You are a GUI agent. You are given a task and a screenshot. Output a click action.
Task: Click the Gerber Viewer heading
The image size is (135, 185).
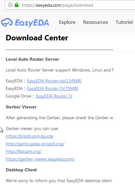[x=21, y=107]
